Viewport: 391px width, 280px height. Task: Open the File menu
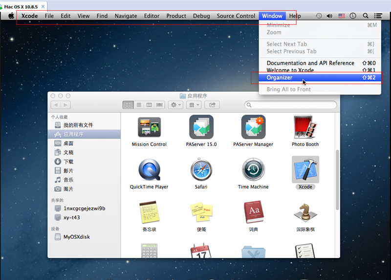pos(49,16)
